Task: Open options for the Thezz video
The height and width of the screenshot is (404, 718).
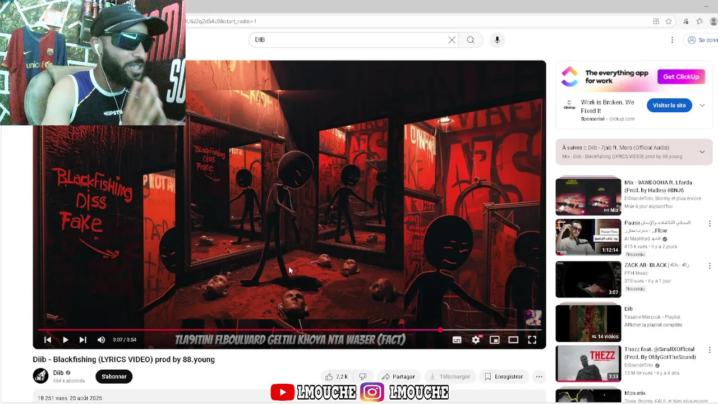Action: click(710, 350)
